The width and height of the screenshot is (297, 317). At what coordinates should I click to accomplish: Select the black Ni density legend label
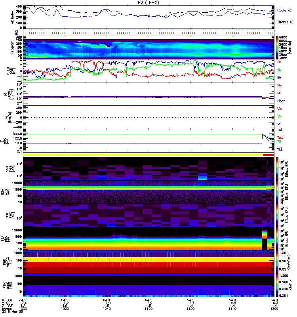point(279,93)
